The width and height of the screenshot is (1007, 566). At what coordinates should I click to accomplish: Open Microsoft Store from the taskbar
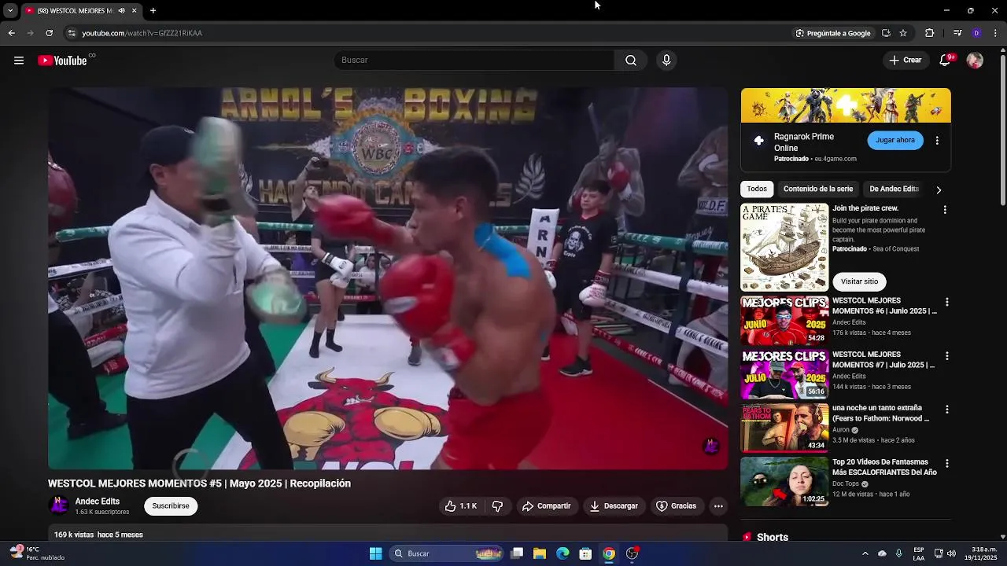(x=585, y=553)
